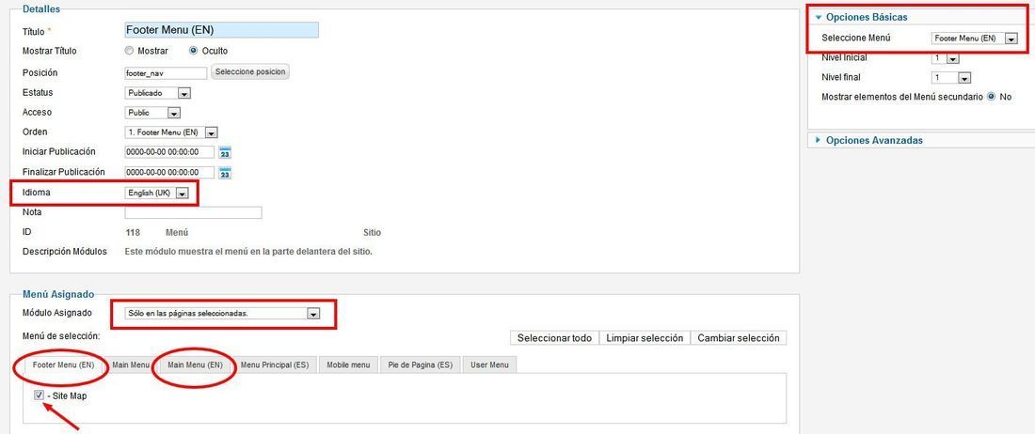
Task: Switch to the Menu Principal (ES) tab
Action: click(275, 364)
